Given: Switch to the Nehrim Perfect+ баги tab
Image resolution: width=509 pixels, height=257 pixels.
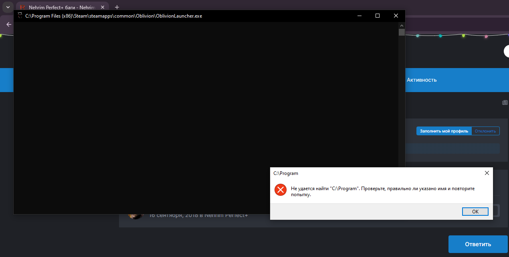Looking at the screenshot, I should (x=60, y=7).
